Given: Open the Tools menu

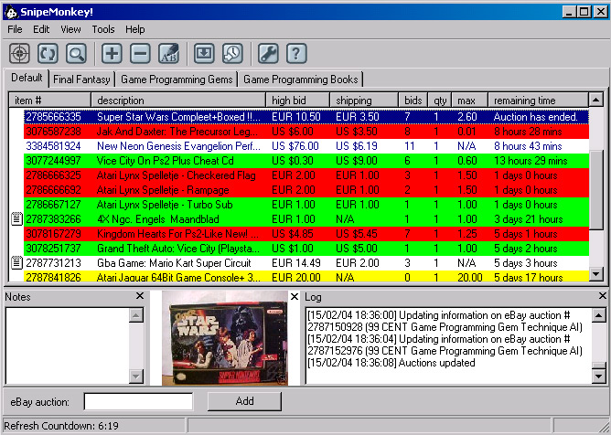Looking at the screenshot, I should tap(103, 29).
